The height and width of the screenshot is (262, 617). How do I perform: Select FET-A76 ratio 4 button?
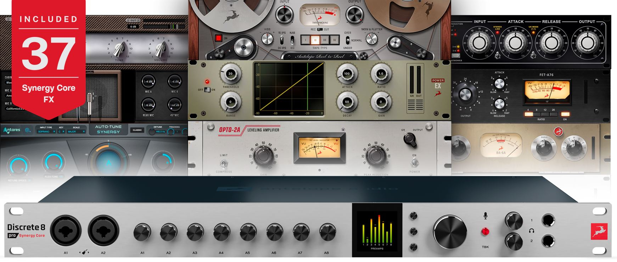(528, 114)
